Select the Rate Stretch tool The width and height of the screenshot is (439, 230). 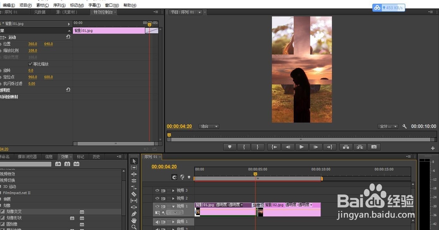pos(134,187)
